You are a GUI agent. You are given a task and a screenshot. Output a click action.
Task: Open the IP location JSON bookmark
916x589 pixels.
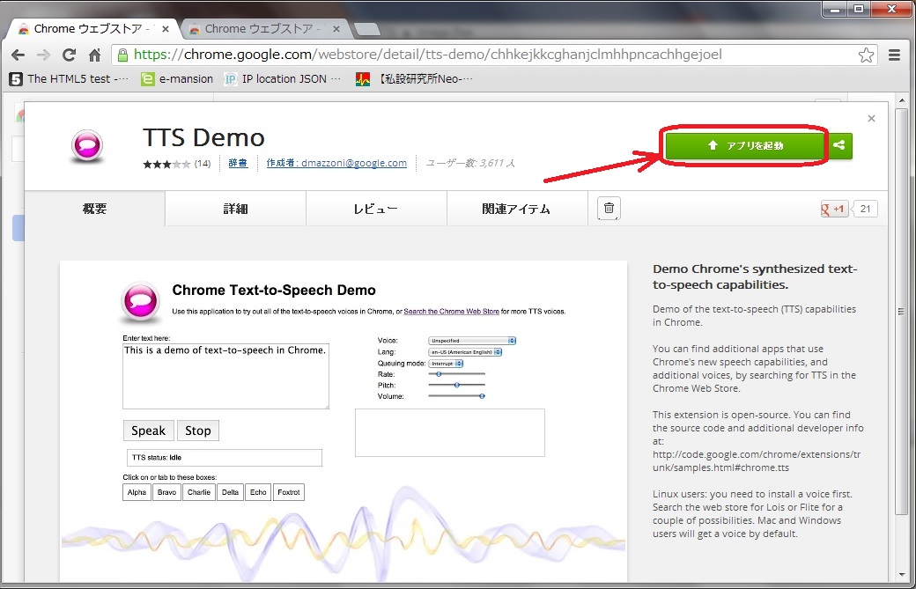point(283,79)
